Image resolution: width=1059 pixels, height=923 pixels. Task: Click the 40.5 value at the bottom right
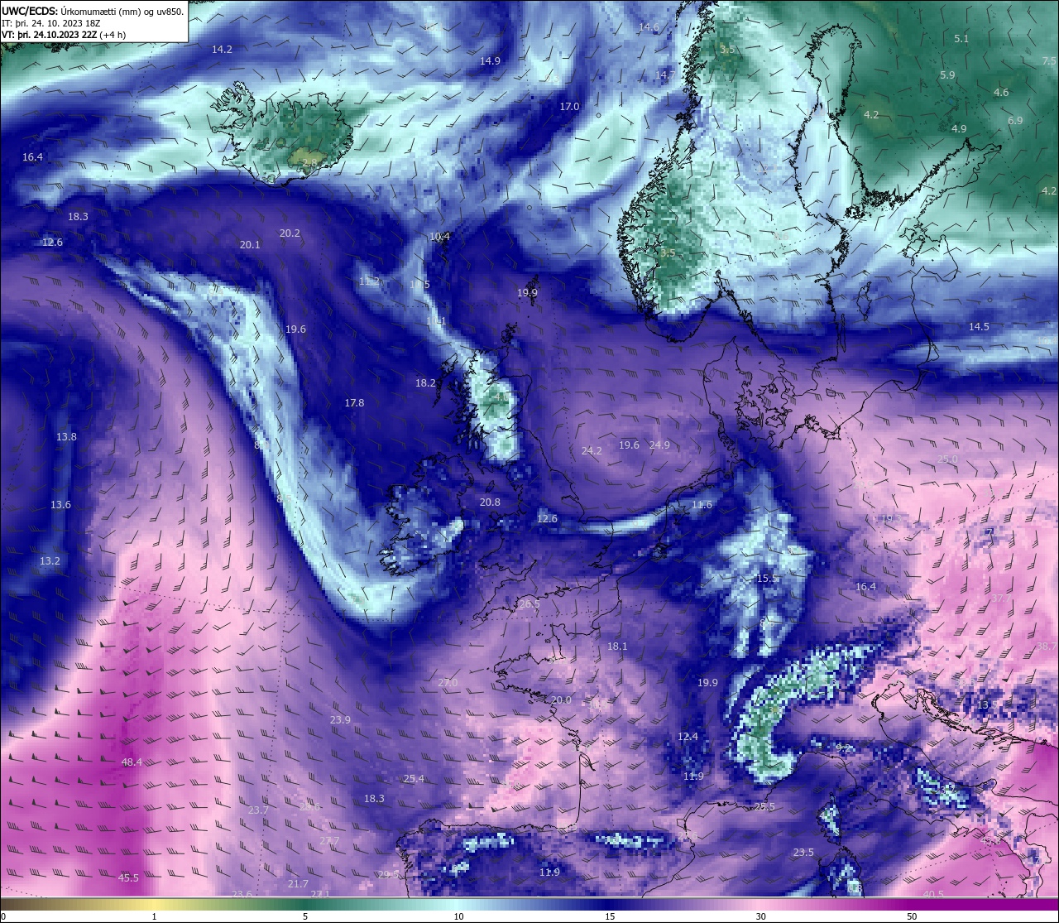[933, 895]
